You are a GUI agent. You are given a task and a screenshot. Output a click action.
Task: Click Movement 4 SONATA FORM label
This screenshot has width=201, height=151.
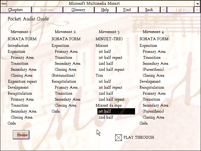pyautogui.click(x=154, y=39)
